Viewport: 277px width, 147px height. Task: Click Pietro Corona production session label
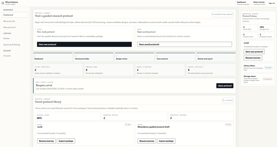point(259,3)
